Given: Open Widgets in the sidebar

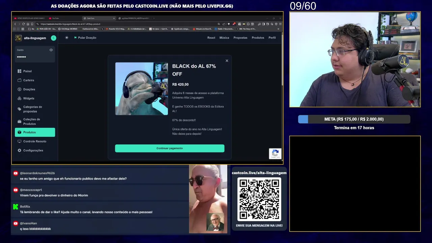Looking at the screenshot, I should click(35, 98).
